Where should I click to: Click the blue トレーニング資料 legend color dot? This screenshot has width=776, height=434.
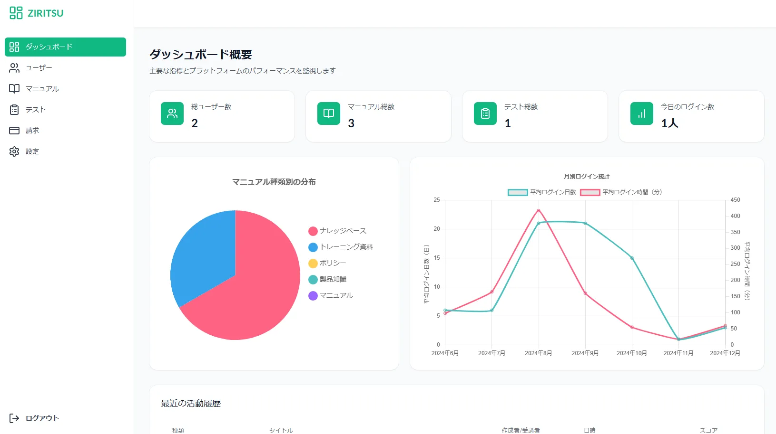[x=313, y=247]
